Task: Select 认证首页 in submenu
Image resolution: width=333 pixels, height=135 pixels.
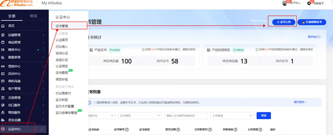Action: 62,40
